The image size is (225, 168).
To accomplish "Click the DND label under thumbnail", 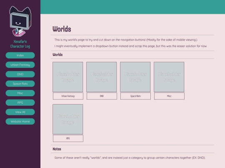I will point(102,96).
